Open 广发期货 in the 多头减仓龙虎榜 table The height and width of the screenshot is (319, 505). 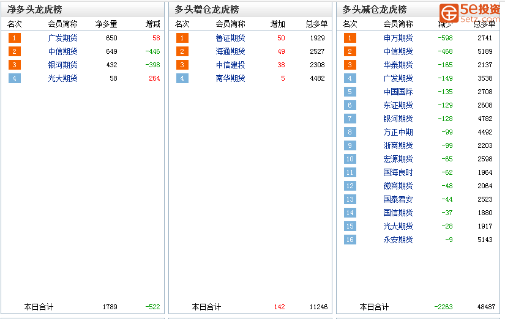pyautogui.click(x=398, y=78)
